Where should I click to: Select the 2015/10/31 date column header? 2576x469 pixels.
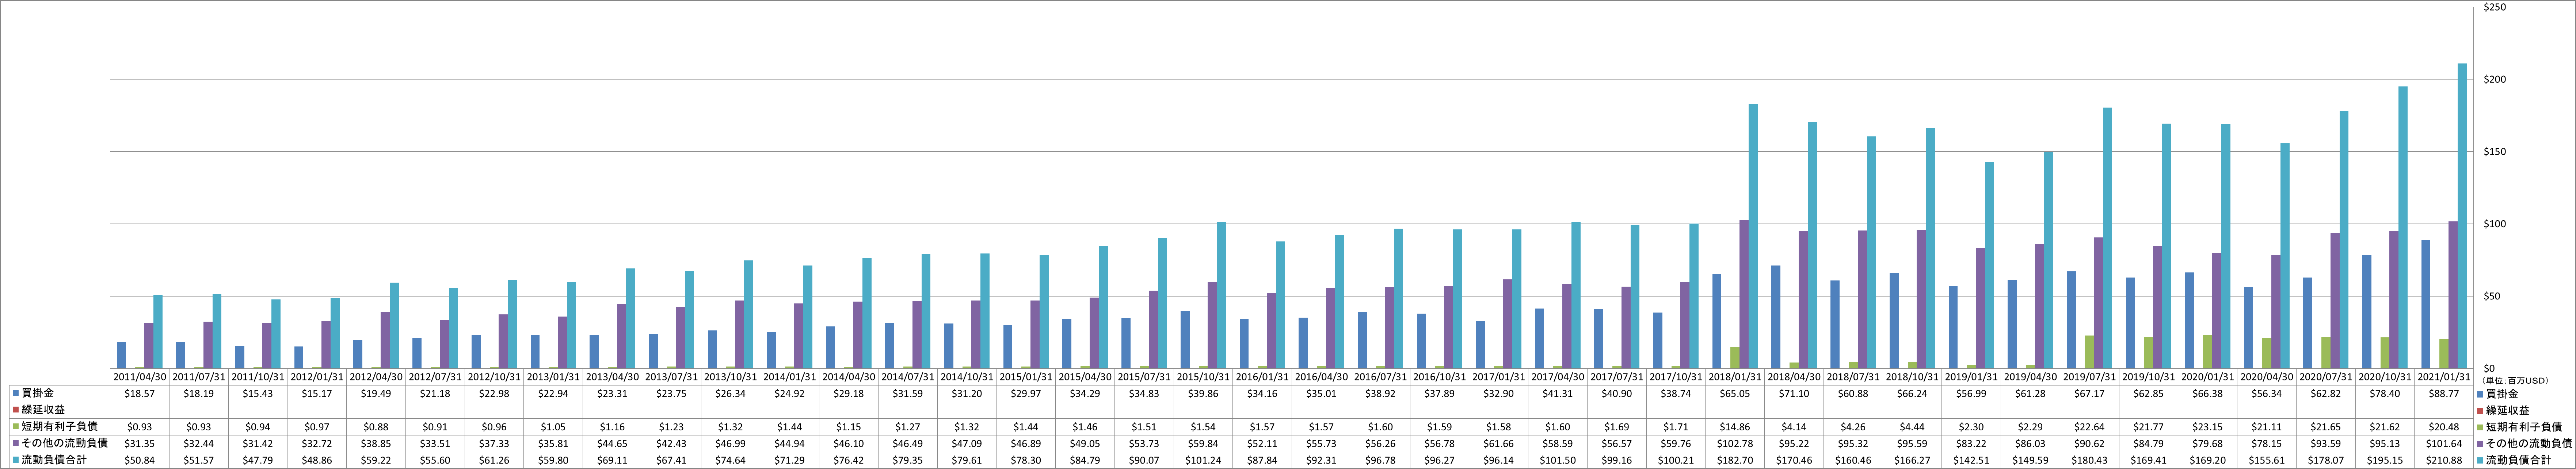1203,377
